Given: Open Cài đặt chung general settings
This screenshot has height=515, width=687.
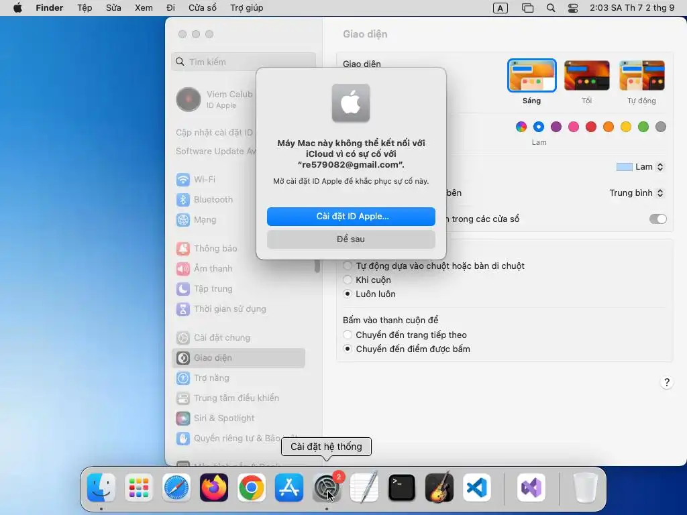Looking at the screenshot, I should (213, 338).
